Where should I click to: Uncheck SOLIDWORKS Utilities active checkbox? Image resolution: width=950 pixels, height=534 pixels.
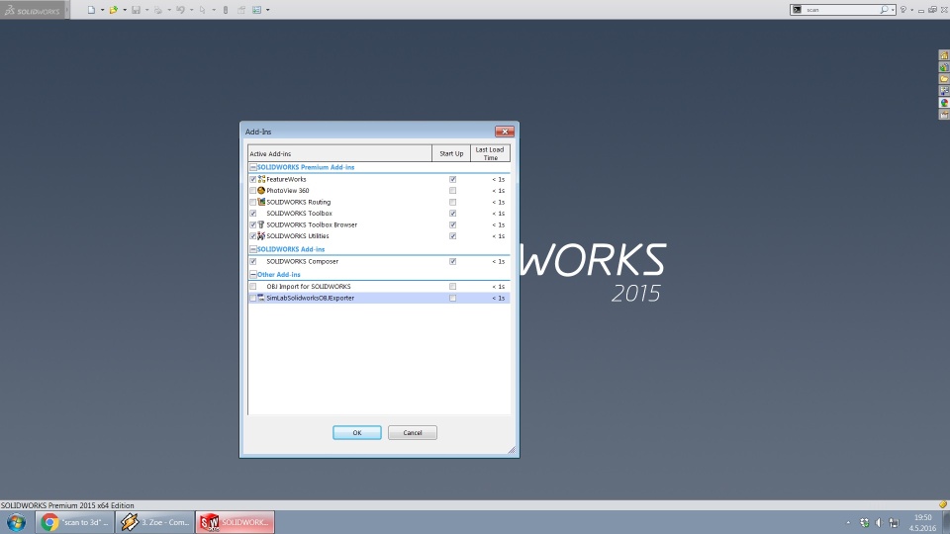[252, 236]
